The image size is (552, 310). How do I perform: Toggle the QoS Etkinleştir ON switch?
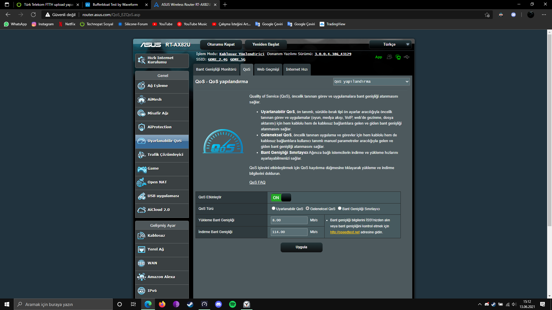click(x=281, y=197)
